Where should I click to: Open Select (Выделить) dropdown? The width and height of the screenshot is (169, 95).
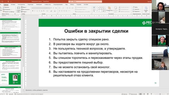point(137,11)
